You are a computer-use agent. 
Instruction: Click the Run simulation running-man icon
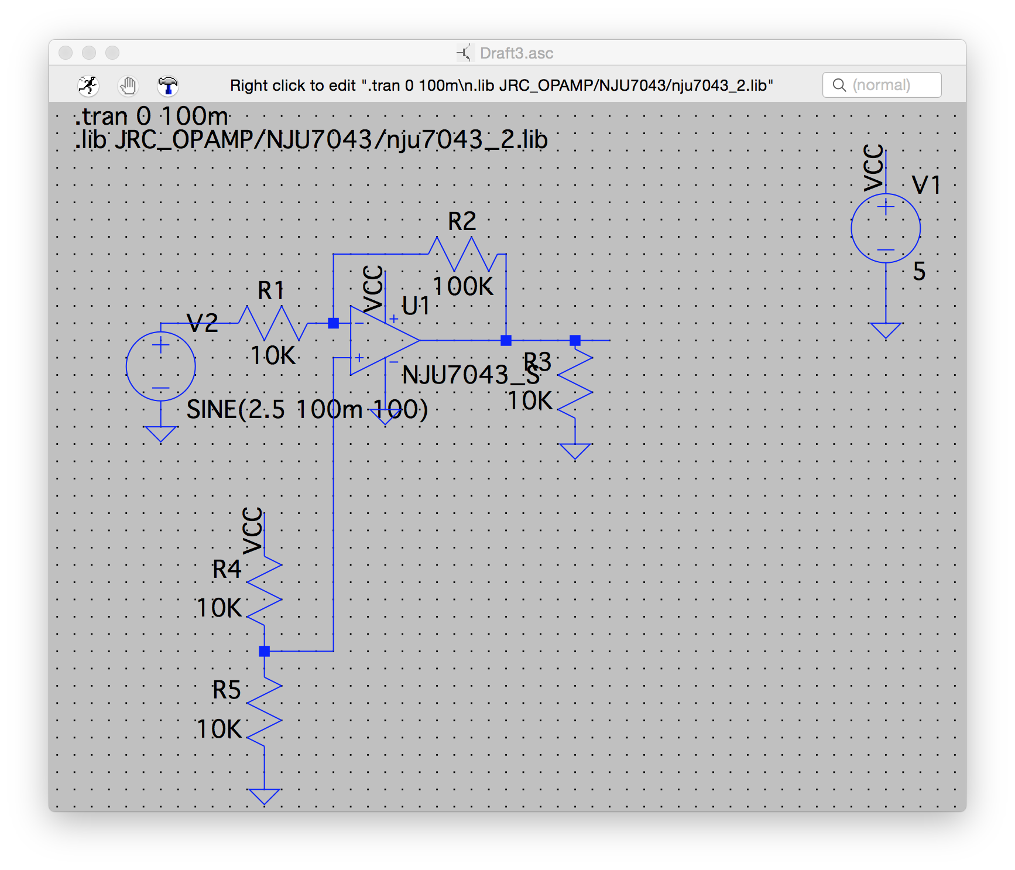tap(88, 85)
